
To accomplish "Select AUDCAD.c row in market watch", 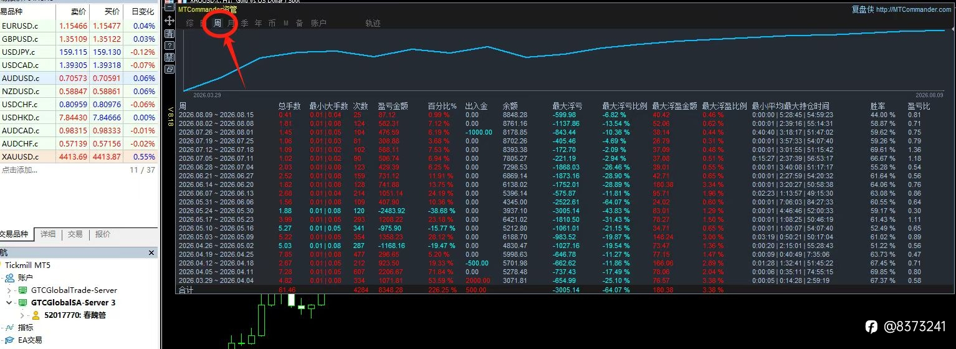I will point(79,131).
